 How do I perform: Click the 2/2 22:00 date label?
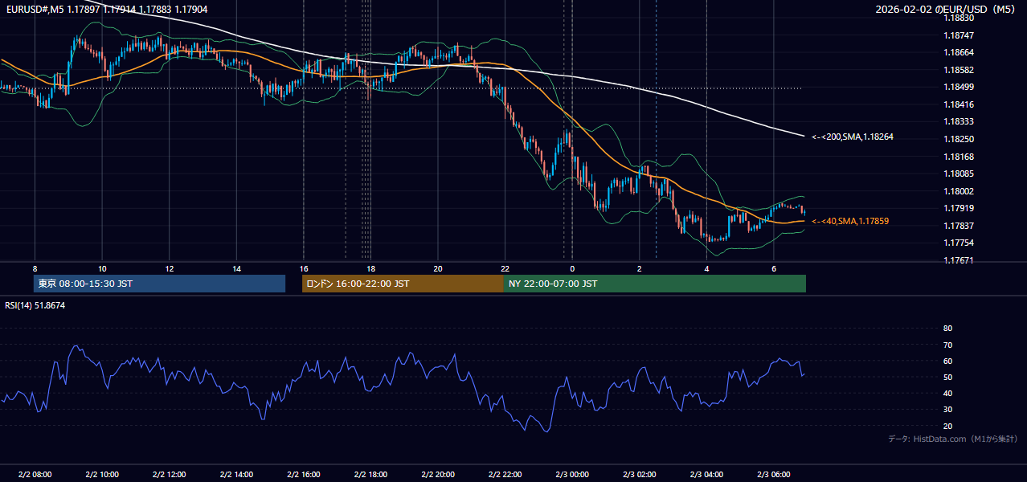(x=505, y=475)
